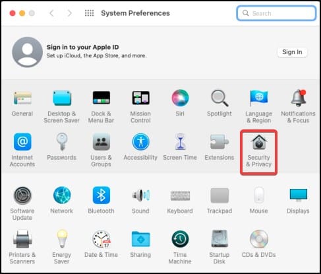The width and height of the screenshot is (321, 274).
Task: Click 'Sign in to your Apple ID' text
Action: (x=82, y=47)
